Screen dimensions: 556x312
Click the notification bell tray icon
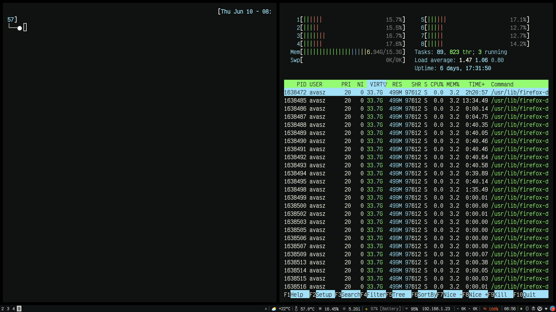pyautogui.click(x=521, y=309)
